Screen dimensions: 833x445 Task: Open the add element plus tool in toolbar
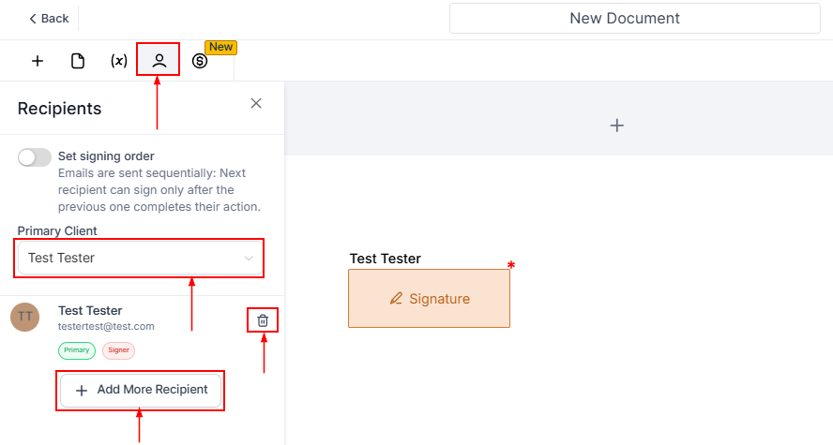tap(38, 61)
